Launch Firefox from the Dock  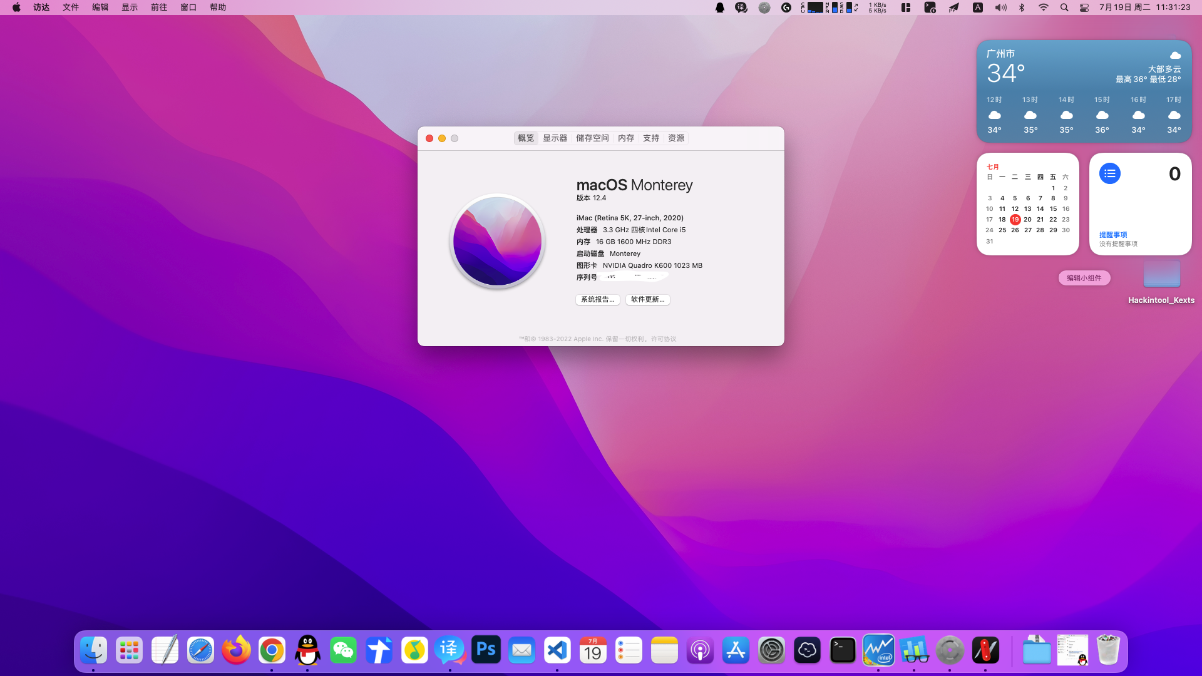click(236, 650)
